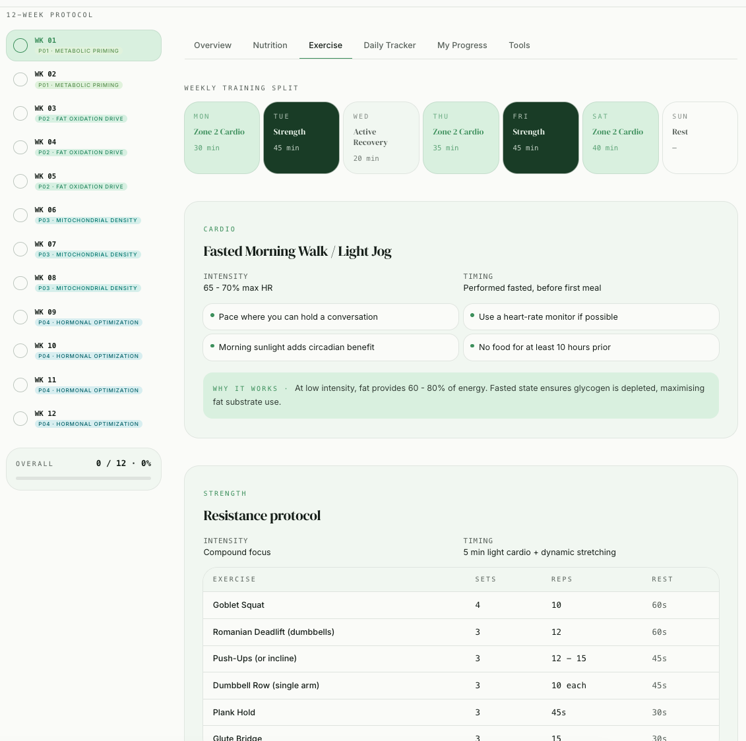Viewport: 746px width, 741px height.
Task: Open the My Progress tab
Action: point(462,45)
